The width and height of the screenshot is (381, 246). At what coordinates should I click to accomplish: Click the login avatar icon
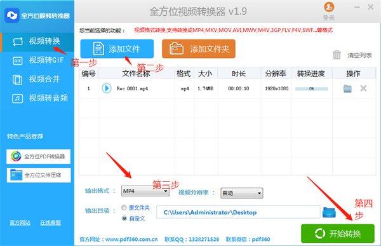(329, 7)
